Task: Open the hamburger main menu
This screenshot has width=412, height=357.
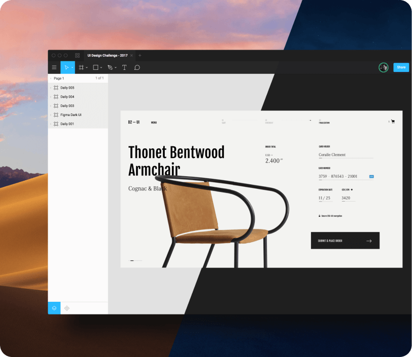Action: [x=54, y=67]
